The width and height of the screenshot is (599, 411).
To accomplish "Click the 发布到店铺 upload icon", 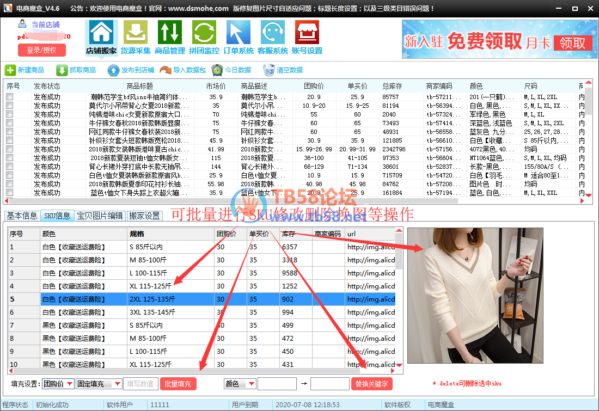I will tap(113, 70).
